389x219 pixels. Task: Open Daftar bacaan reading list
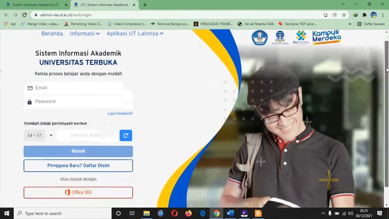pos(371,24)
